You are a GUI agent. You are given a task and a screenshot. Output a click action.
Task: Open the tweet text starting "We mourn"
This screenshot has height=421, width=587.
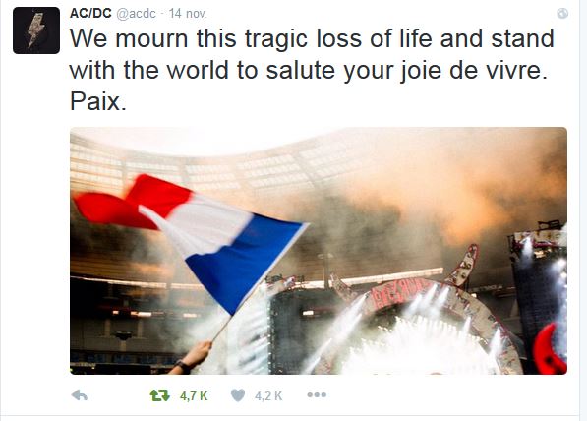[312, 70]
